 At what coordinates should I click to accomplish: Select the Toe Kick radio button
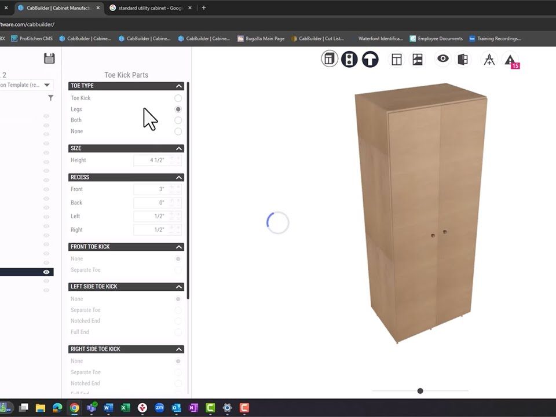click(x=178, y=98)
